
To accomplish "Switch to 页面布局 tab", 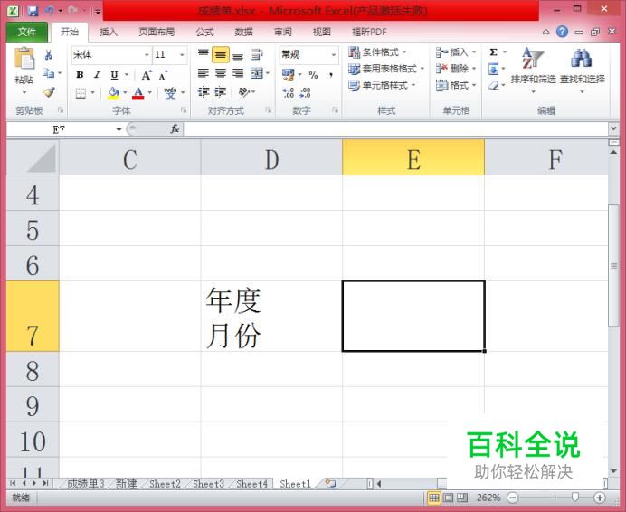I will 156,32.
